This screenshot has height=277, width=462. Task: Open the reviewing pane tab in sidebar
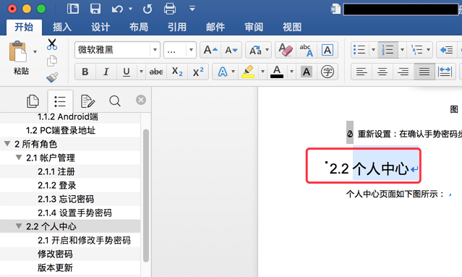click(87, 101)
